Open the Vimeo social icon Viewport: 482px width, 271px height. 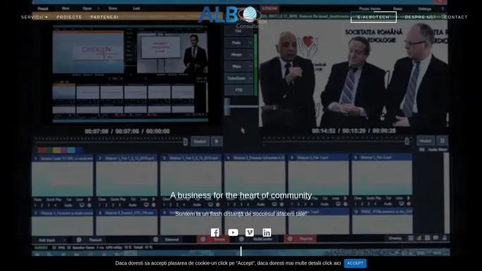(250, 233)
